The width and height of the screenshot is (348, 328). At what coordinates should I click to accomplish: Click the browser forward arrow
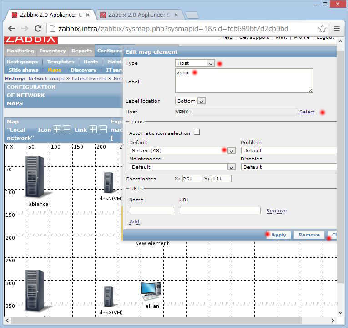(x=25, y=28)
